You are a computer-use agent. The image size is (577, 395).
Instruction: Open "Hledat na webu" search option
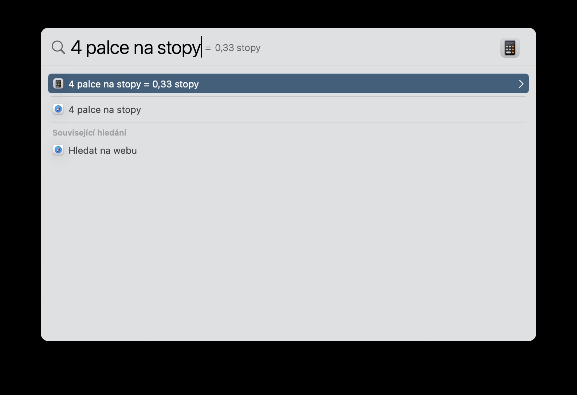[x=103, y=150]
